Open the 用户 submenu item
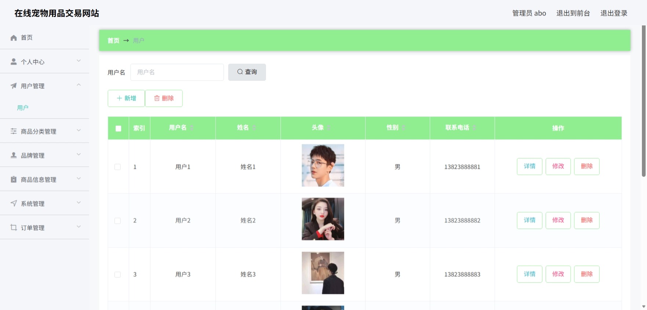This screenshot has height=310, width=647. (x=23, y=108)
